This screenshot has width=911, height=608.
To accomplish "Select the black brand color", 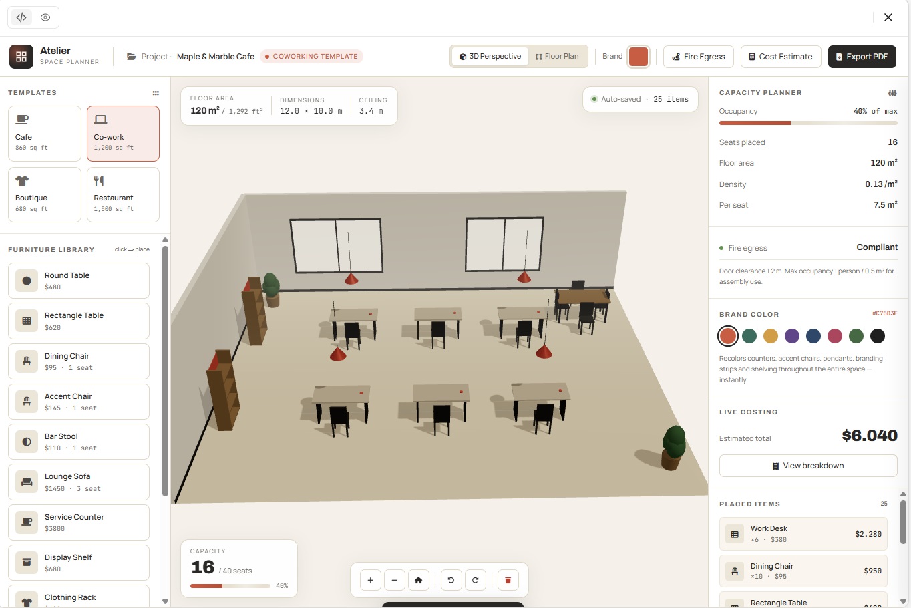I will (878, 336).
